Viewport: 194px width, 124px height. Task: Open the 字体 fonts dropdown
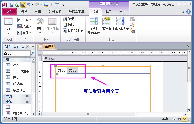click(24, 33)
